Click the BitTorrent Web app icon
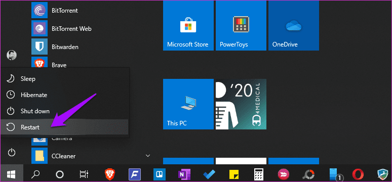Viewport: 392px width, 182px height. click(40, 28)
